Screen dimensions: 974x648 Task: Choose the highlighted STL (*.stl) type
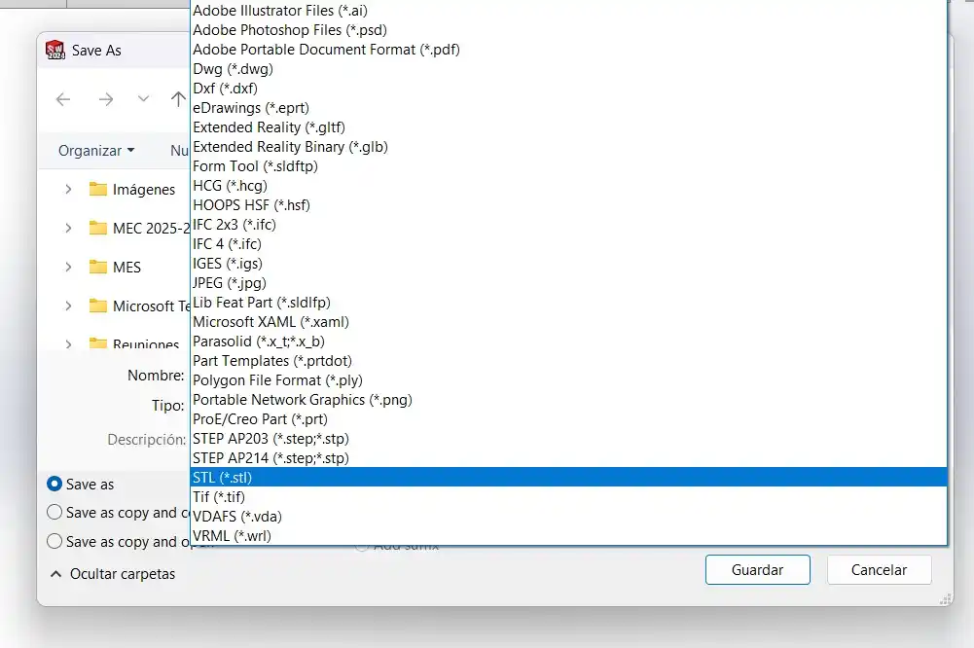(568, 477)
